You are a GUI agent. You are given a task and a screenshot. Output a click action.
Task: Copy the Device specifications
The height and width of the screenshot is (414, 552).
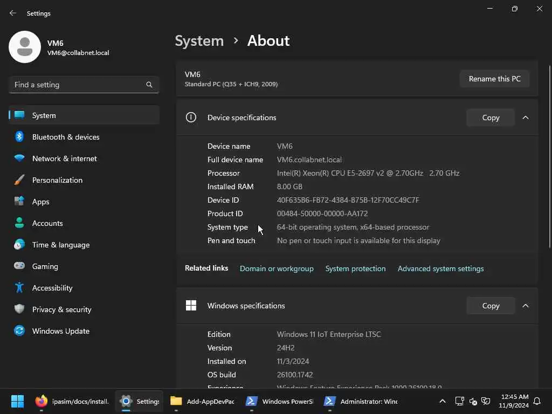[x=491, y=118]
